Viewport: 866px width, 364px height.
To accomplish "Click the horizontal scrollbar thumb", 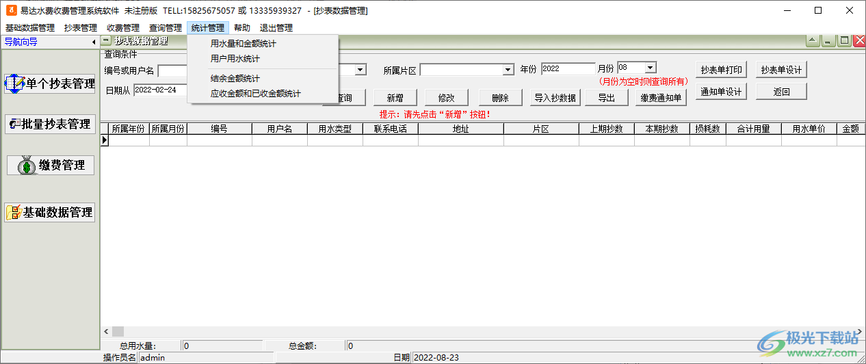I will point(118,331).
